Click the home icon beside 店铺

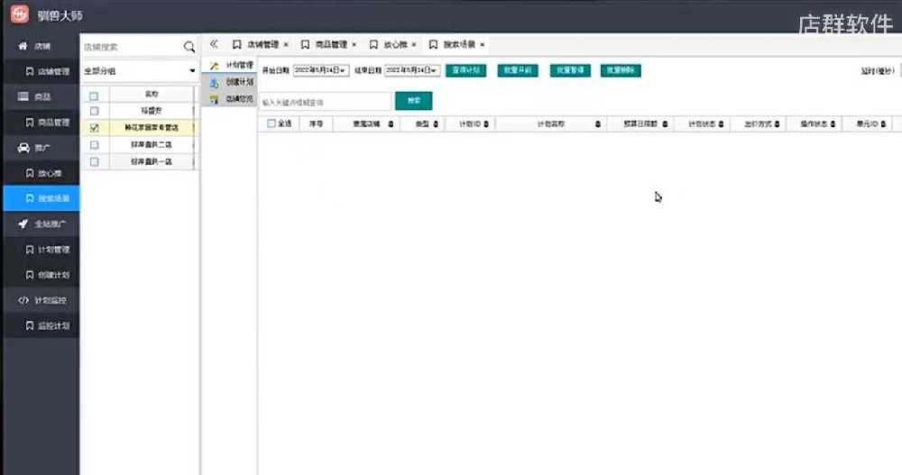click(23, 46)
